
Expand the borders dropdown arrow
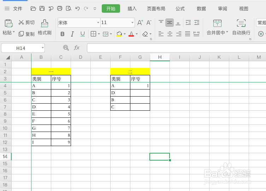pyautogui.click(x=99, y=34)
